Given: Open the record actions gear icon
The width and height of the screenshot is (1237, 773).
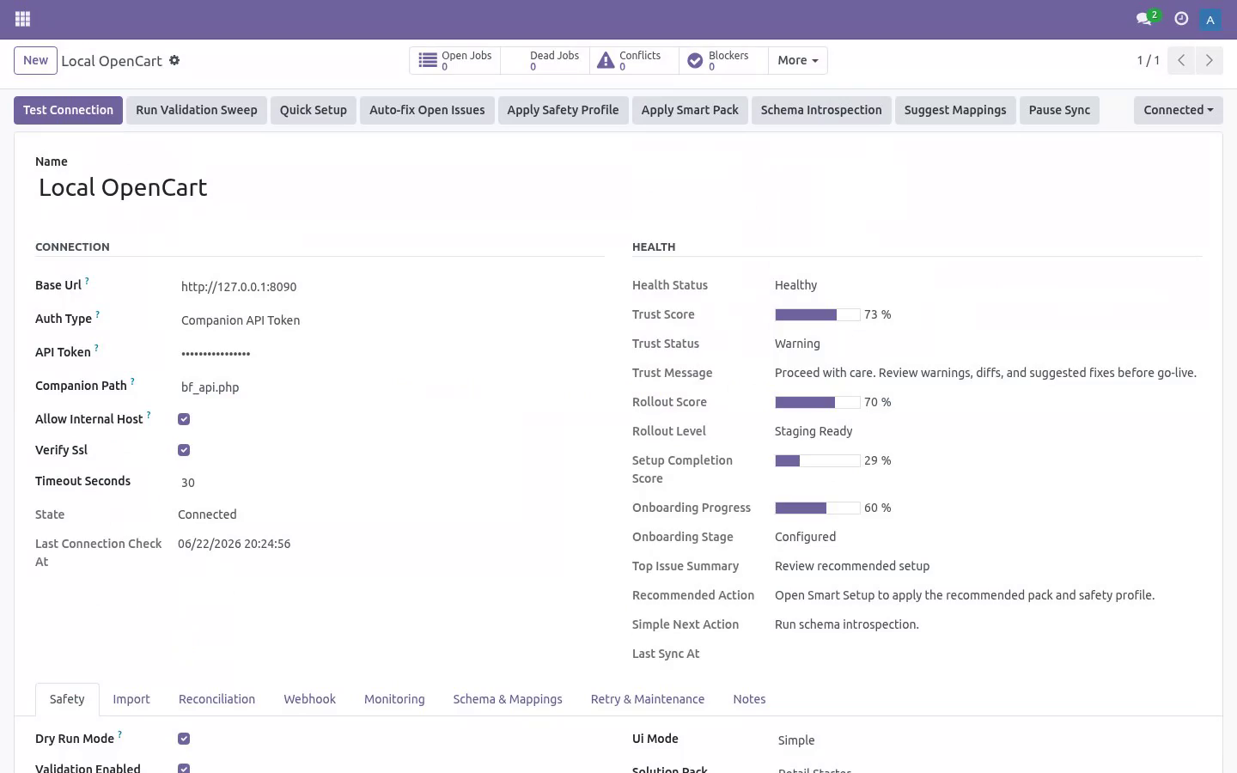Looking at the screenshot, I should [174, 60].
